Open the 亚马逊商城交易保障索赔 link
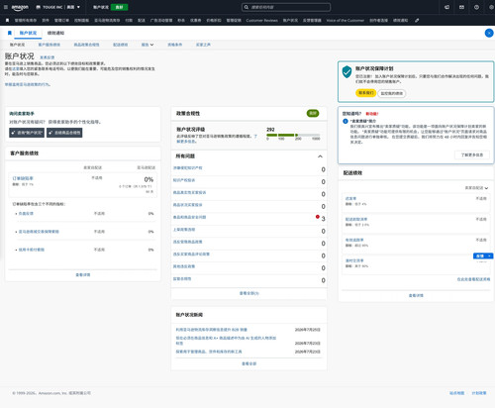 tap(39, 232)
